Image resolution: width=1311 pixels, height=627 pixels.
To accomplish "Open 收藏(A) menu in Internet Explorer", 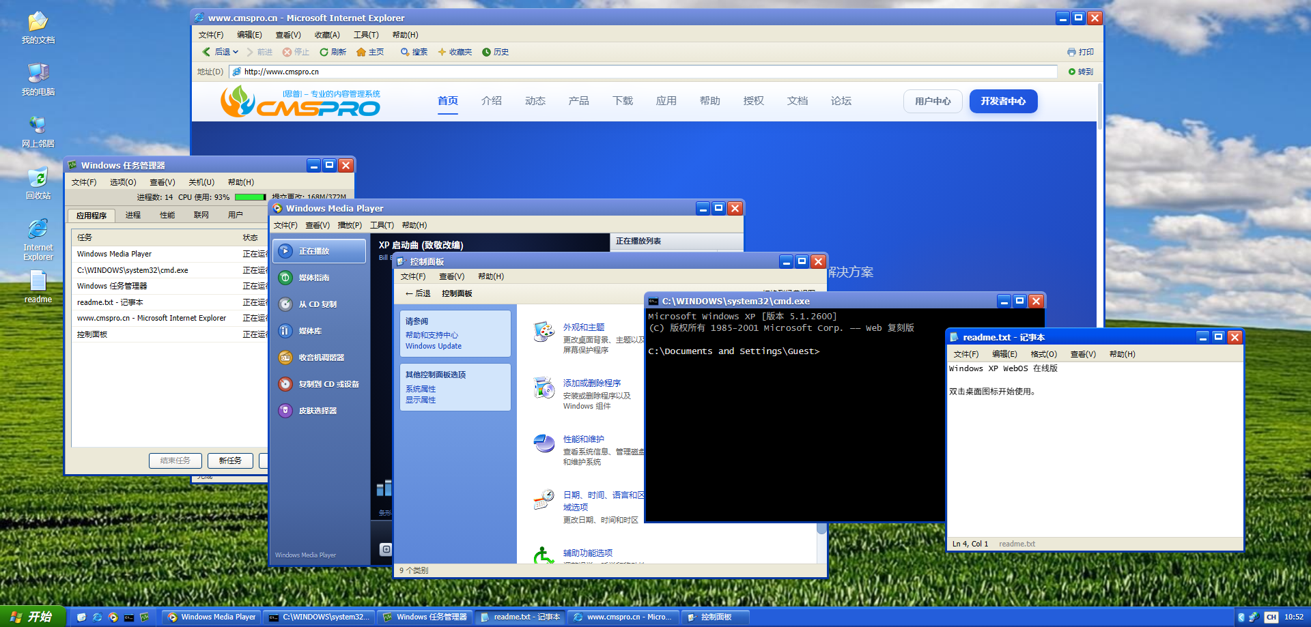I will click(327, 35).
